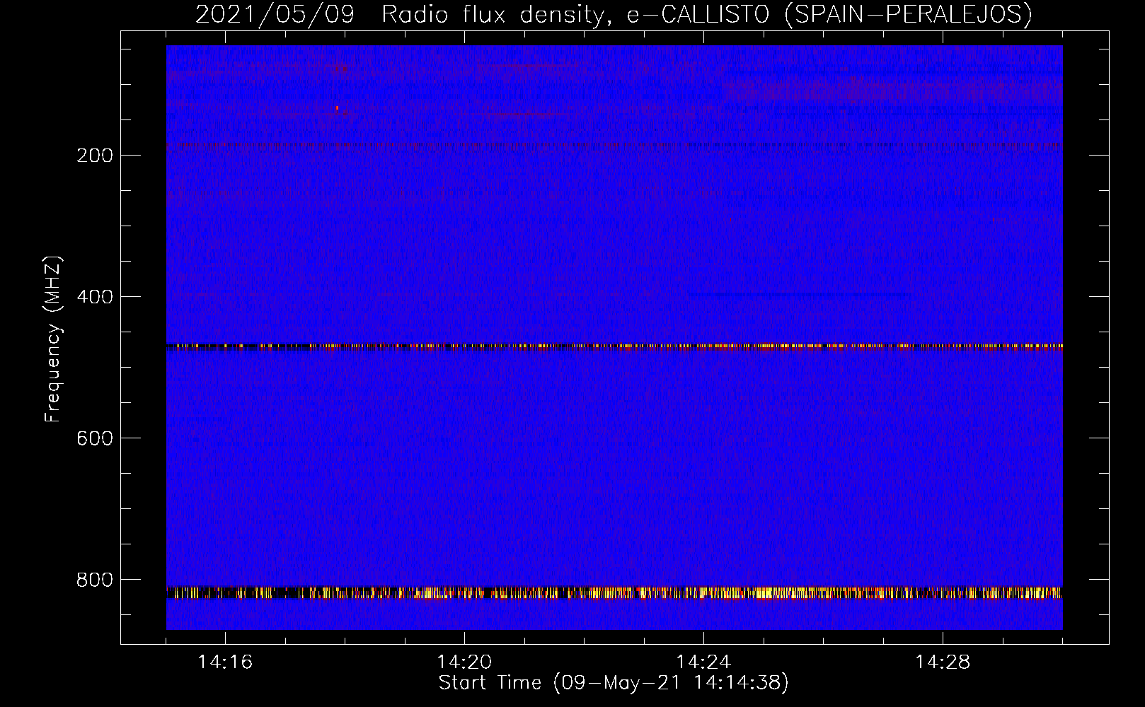This screenshot has width=1145, height=707.
Task: Click the plot title 'Radio flux density, e-CALLISTO'
Action: (575, 15)
